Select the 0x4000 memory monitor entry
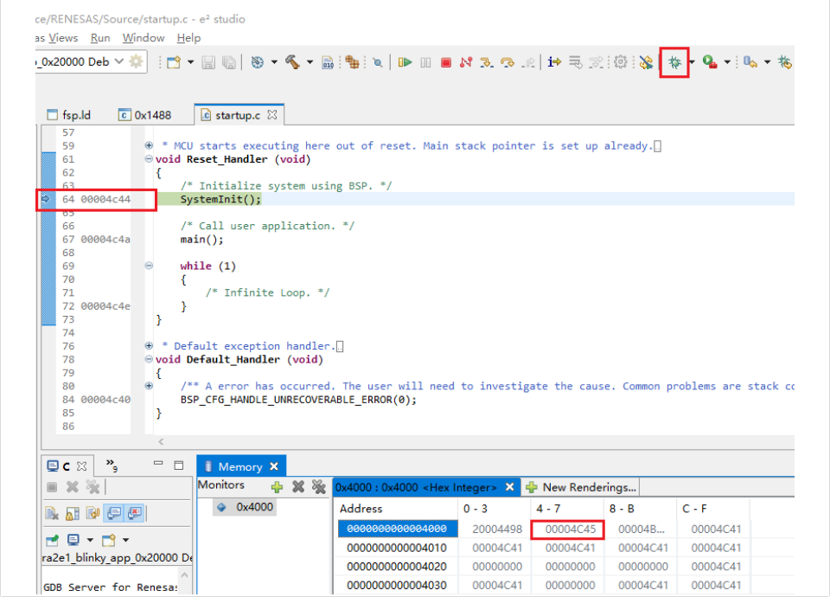830x597 pixels. coord(245,507)
